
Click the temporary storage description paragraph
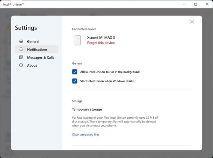[x=115, y=121]
